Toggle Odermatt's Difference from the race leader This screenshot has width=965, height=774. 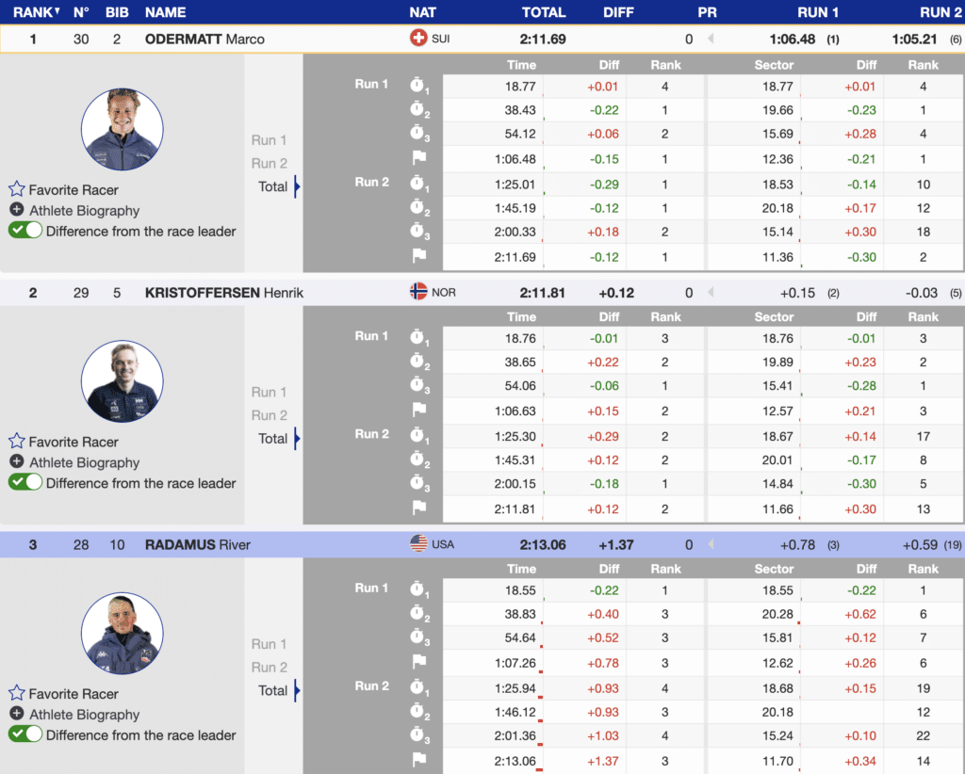(25, 231)
